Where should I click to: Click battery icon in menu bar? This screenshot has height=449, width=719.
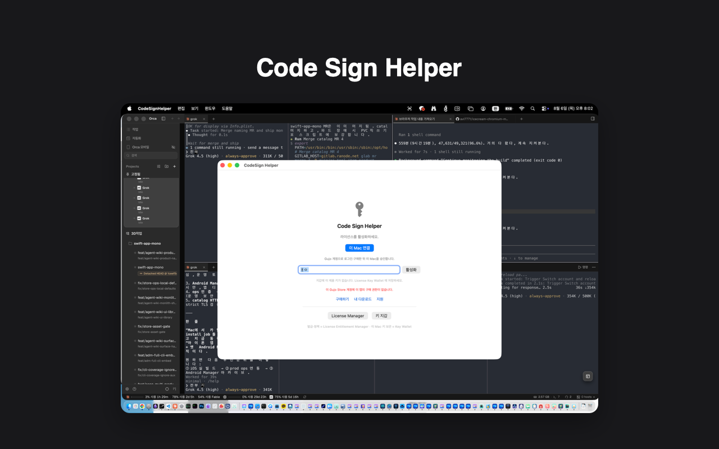tap(509, 108)
